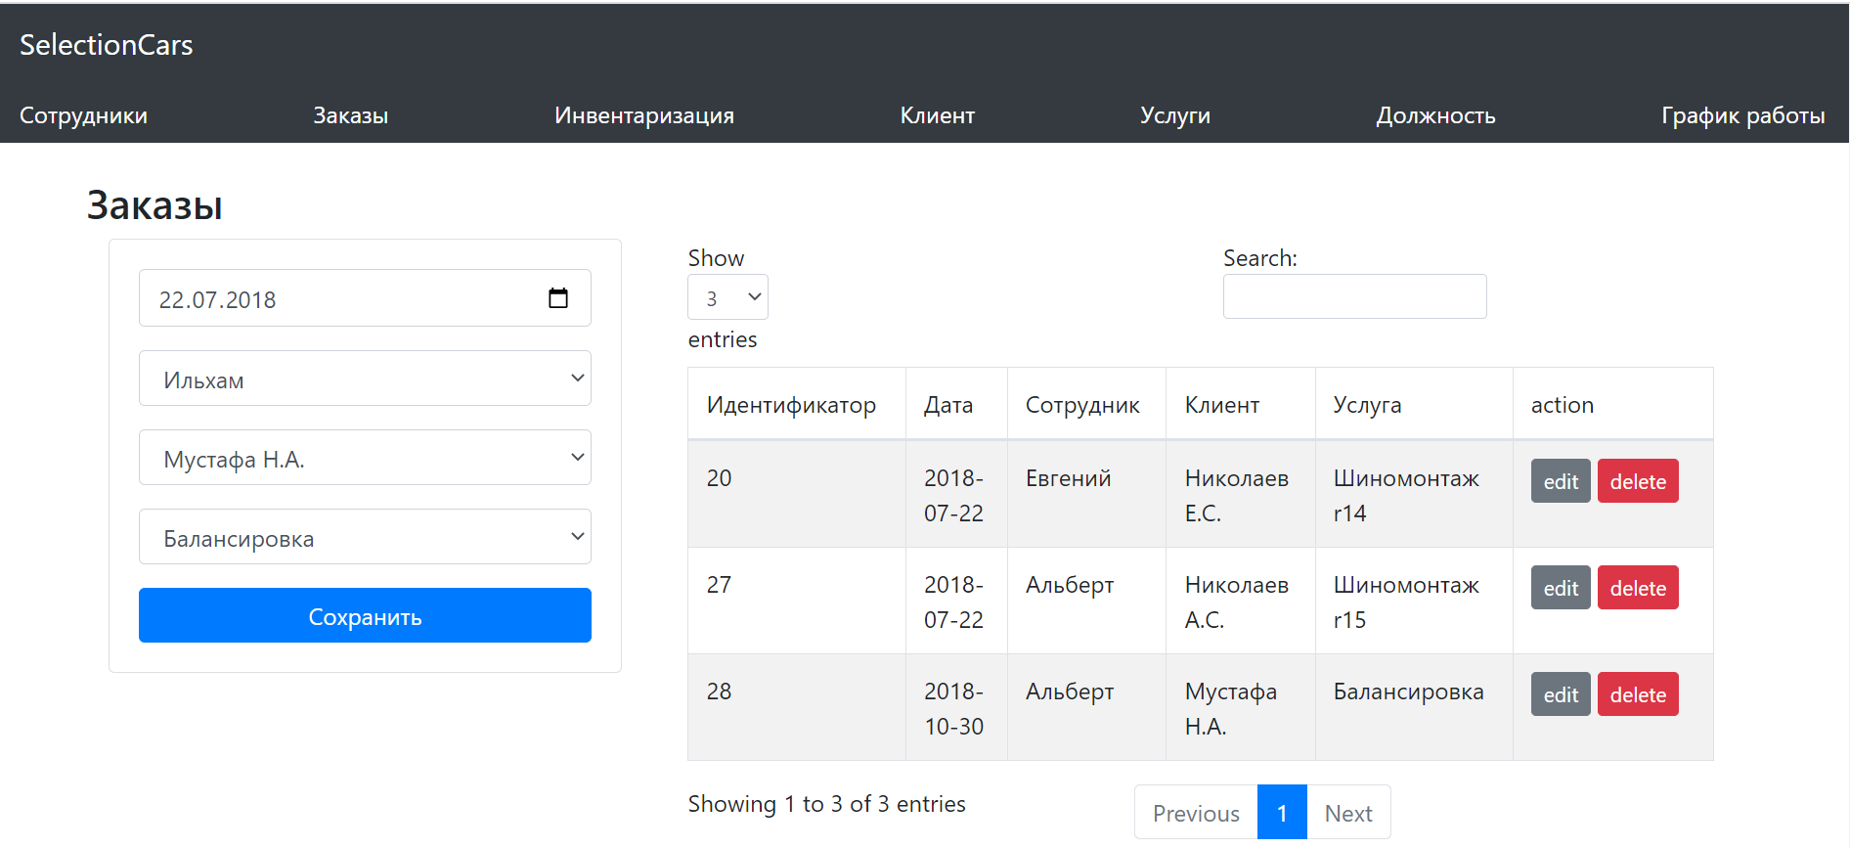
Task: Change the Show entries count dropdown
Action: [x=727, y=297]
